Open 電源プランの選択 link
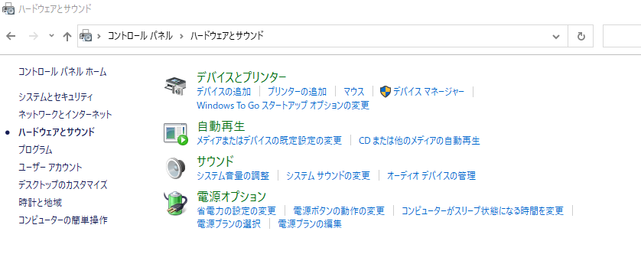 coord(229,223)
